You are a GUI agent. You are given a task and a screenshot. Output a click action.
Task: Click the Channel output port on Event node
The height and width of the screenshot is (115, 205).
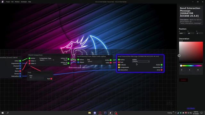pyautogui.click(x=20, y=66)
